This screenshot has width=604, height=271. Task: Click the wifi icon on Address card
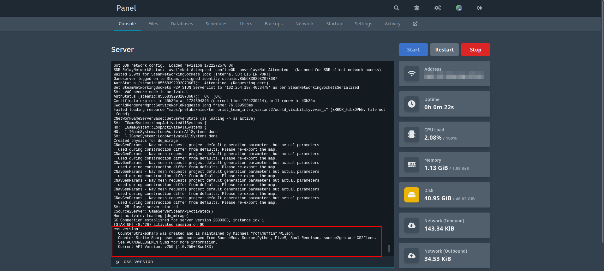pos(412,74)
